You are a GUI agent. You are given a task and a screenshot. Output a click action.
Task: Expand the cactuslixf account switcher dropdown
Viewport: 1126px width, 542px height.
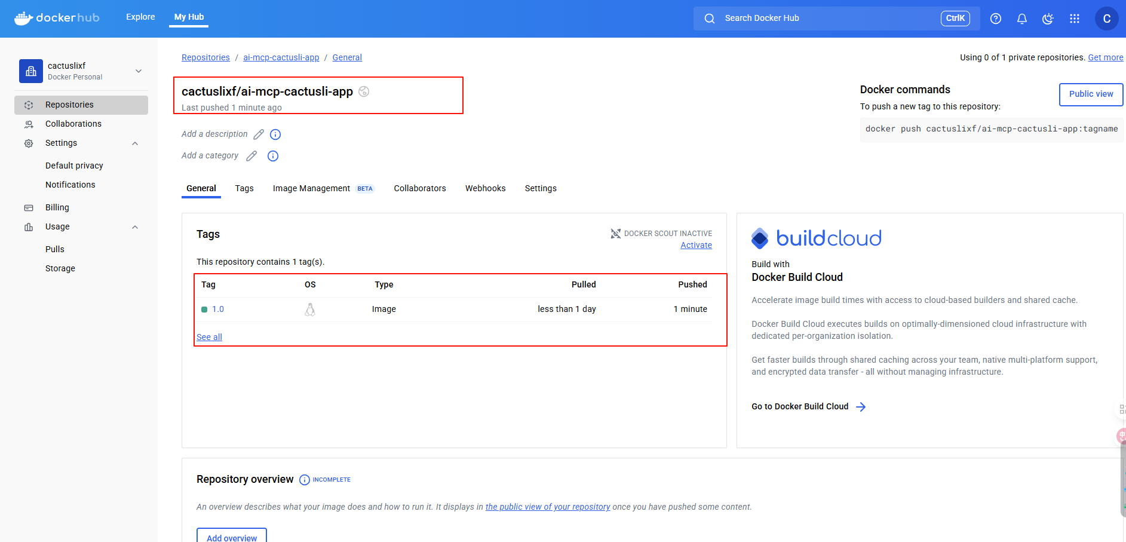(139, 71)
